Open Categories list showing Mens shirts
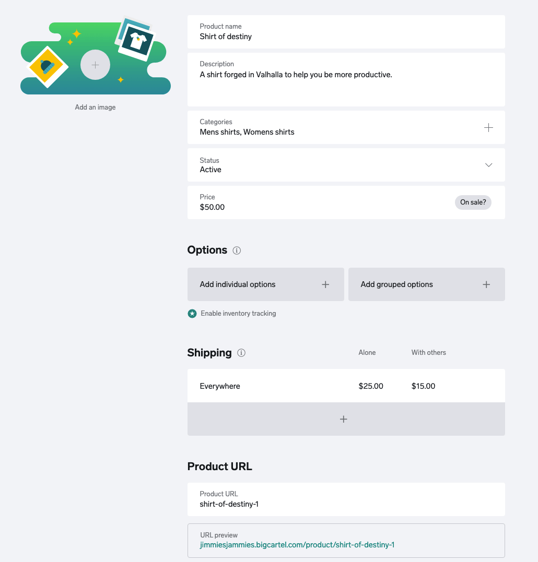The image size is (538, 562). pos(346,128)
